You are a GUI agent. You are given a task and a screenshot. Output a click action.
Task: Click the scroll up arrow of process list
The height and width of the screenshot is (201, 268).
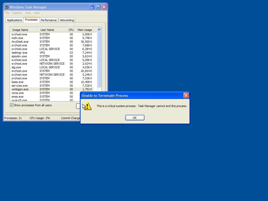coord(99,29)
